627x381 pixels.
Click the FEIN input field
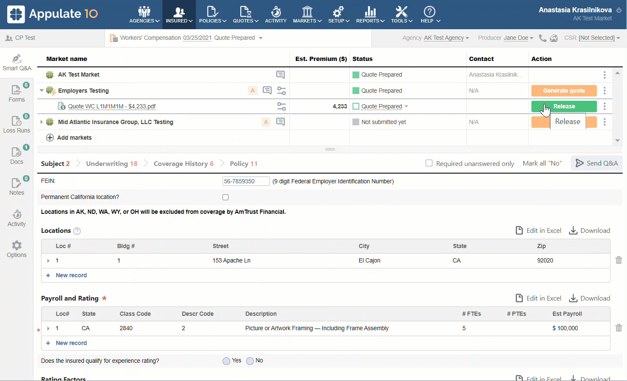point(246,181)
